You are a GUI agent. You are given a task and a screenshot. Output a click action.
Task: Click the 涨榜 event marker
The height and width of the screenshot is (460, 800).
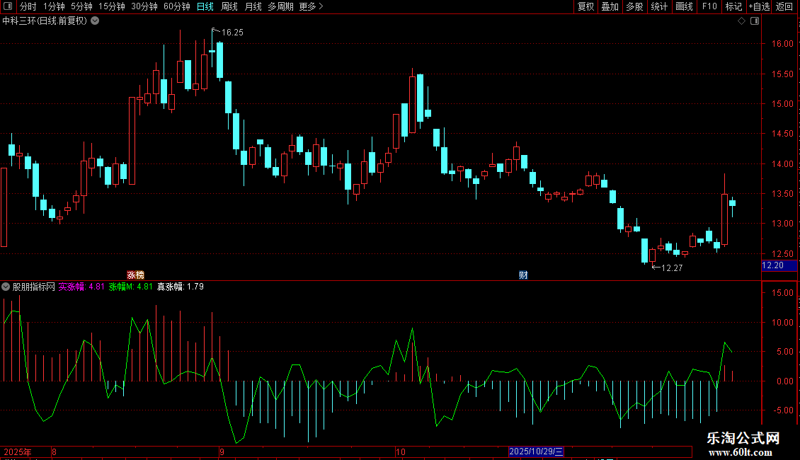pos(135,275)
